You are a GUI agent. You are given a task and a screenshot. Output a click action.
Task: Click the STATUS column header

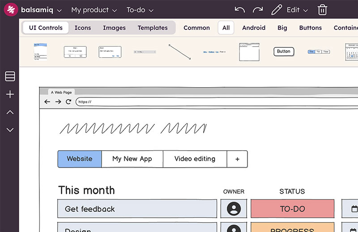[x=292, y=191]
